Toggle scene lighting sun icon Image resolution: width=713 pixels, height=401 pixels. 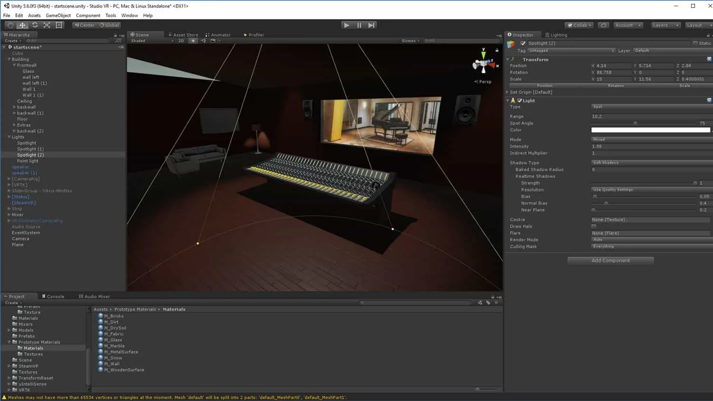[x=193, y=41]
